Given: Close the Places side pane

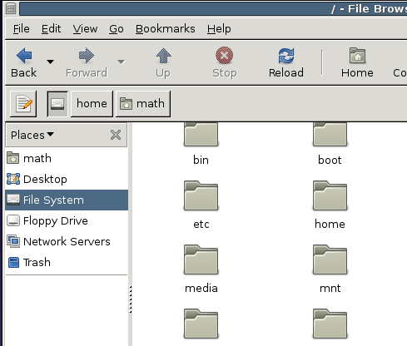Looking at the screenshot, I should [x=116, y=135].
